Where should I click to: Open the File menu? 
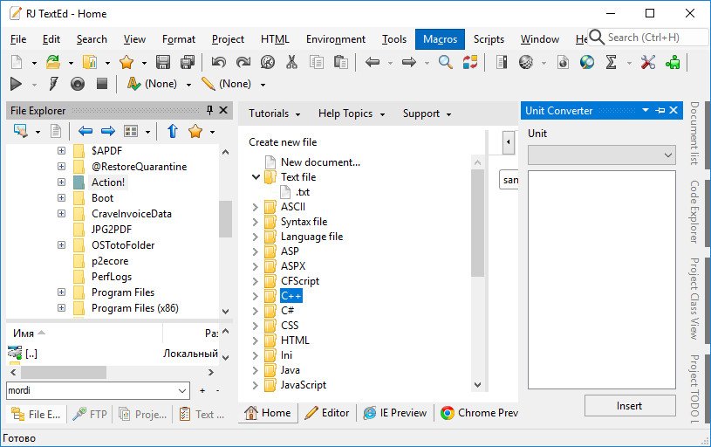coord(18,39)
